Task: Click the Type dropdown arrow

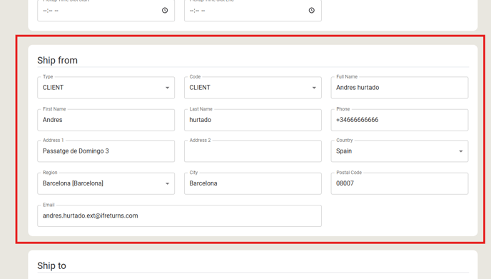Action: coord(167,88)
